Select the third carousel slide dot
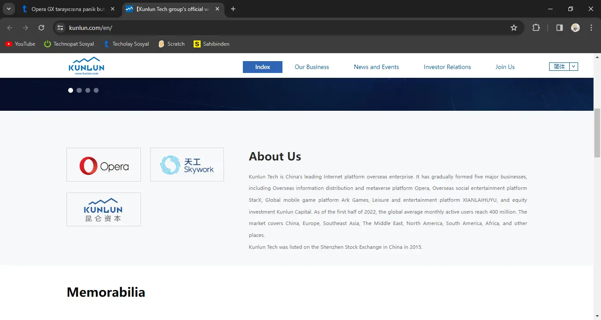 click(x=88, y=90)
